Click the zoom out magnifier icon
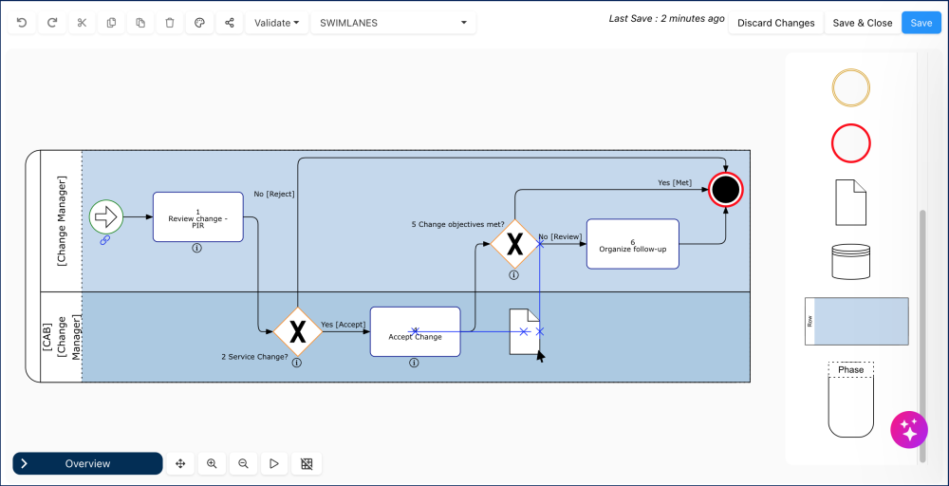The width and height of the screenshot is (949, 486). coord(243,463)
